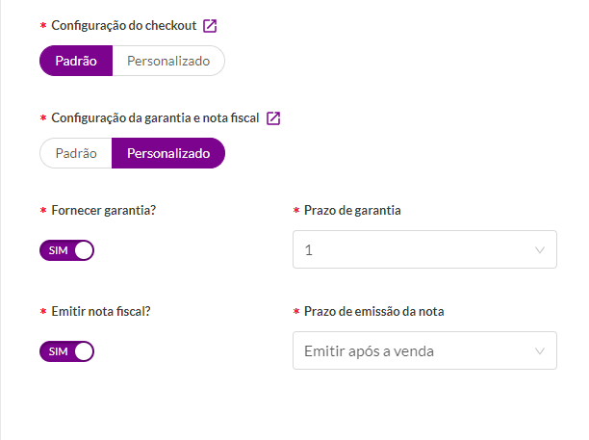Click the Emitir nota fiscal? label
The image size is (589, 440).
click(101, 312)
